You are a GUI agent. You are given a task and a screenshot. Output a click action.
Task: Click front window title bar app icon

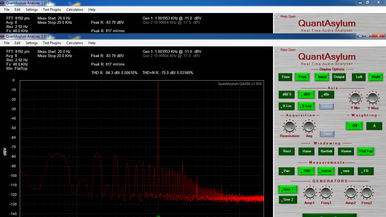[2, 36]
